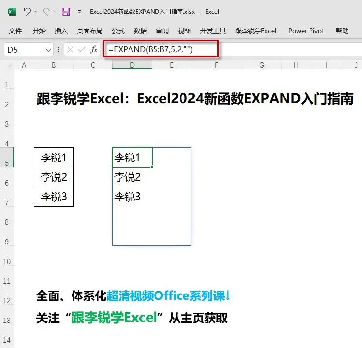Open the Power Pivot tab
Screen dimensions: 362x348
(x=306, y=31)
